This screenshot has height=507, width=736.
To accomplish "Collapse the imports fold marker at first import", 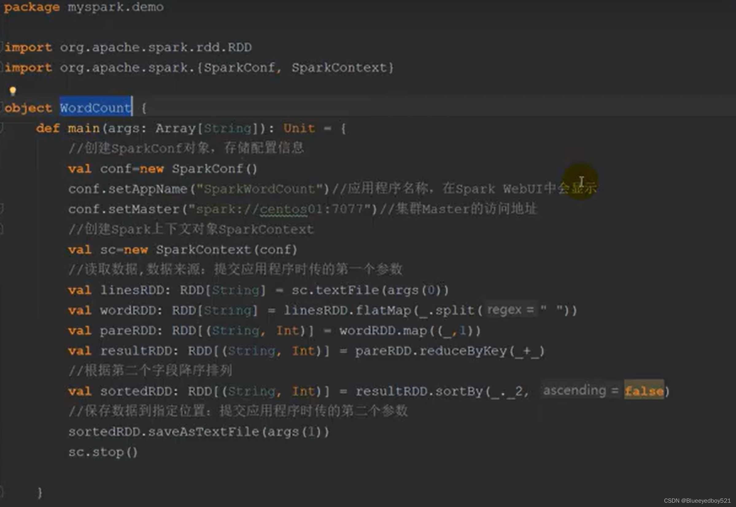I will 2,47.
